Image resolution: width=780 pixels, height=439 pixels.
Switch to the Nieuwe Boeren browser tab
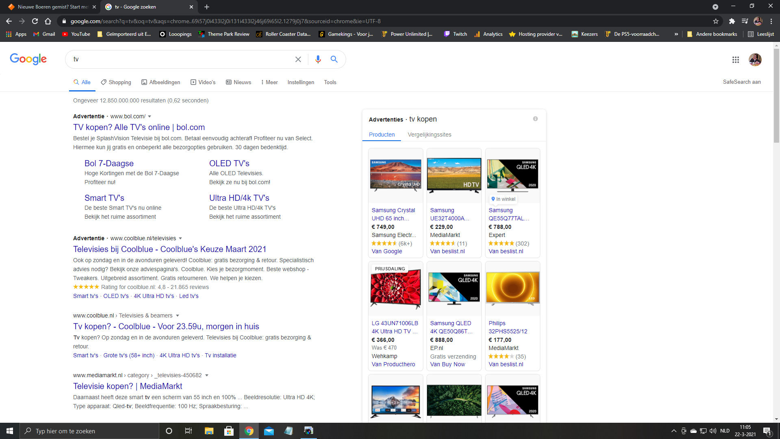tap(52, 7)
